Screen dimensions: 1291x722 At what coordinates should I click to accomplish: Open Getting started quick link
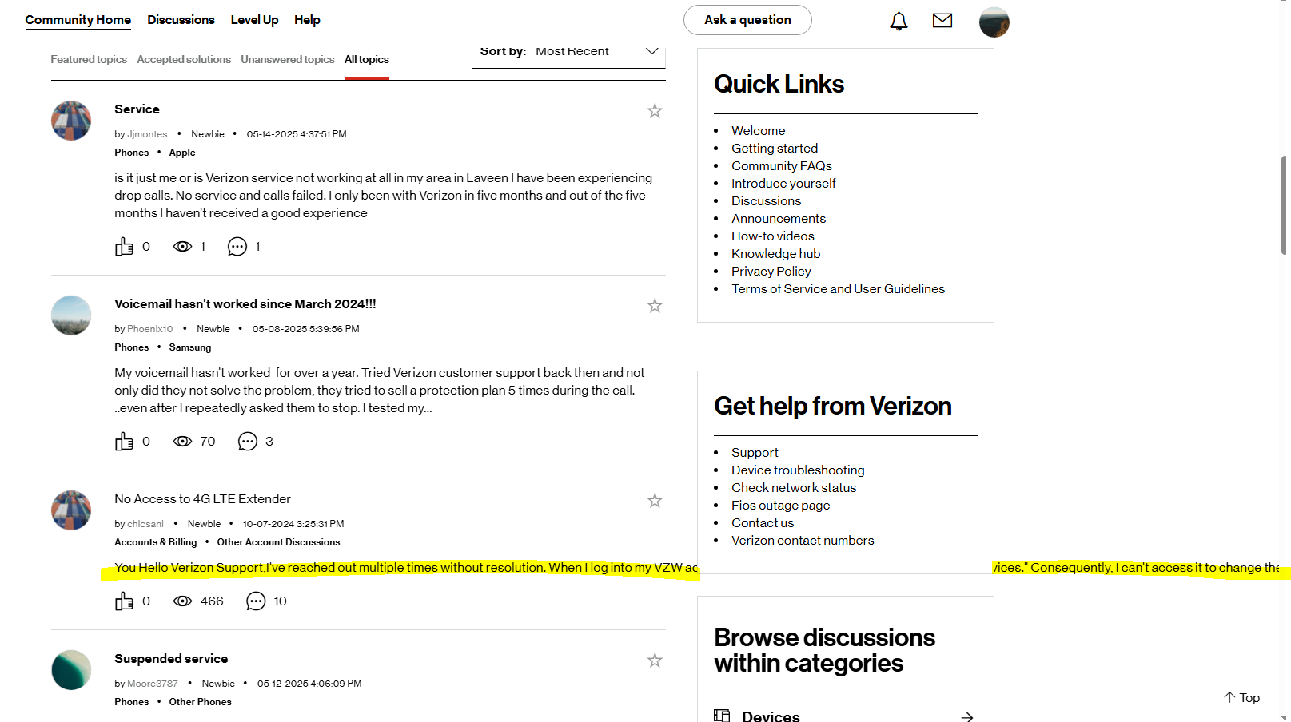pyautogui.click(x=775, y=149)
